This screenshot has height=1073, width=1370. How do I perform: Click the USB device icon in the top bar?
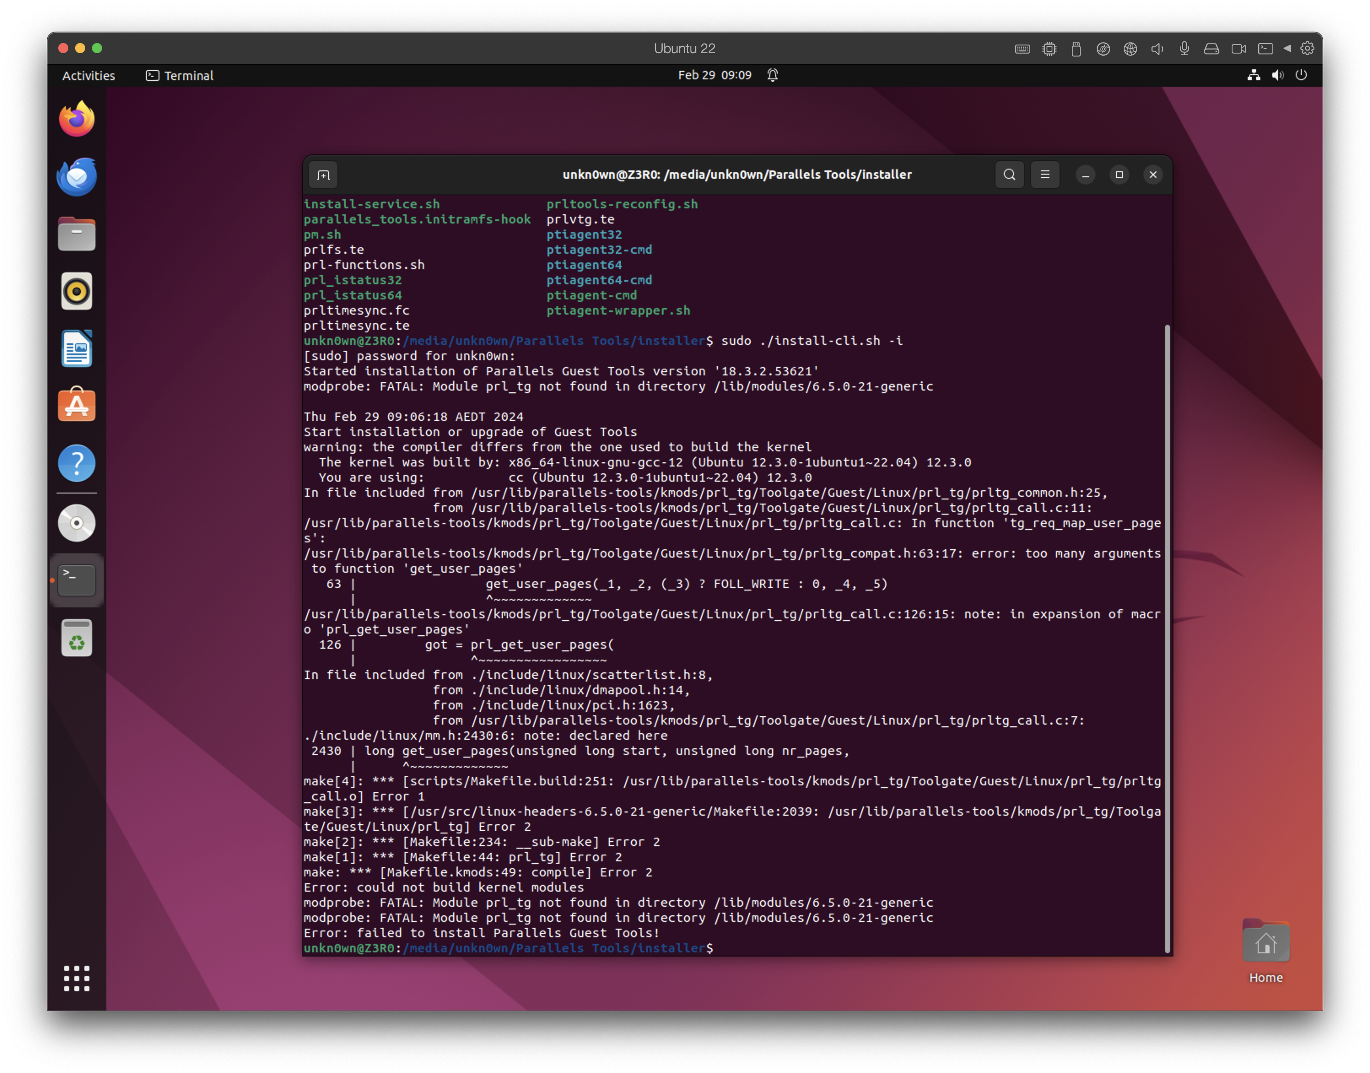pos(1076,49)
